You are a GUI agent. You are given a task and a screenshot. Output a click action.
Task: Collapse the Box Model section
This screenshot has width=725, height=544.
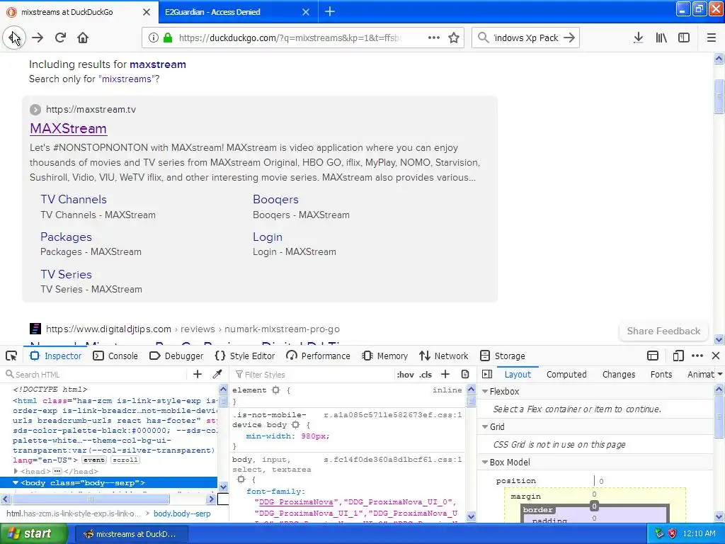(485, 462)
